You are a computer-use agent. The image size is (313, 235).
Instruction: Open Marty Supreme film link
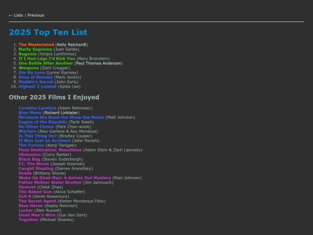click(35, 49)
